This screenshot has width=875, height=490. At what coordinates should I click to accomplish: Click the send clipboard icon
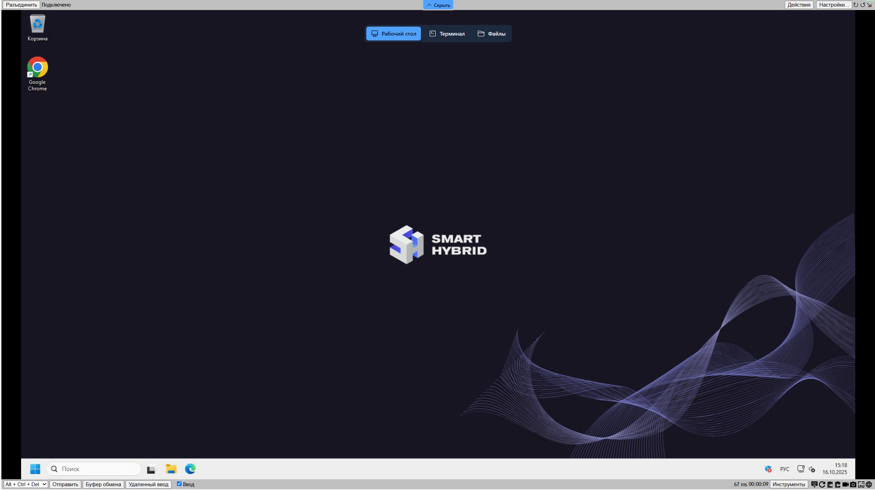pyautogui.click(x=830, y=484)
